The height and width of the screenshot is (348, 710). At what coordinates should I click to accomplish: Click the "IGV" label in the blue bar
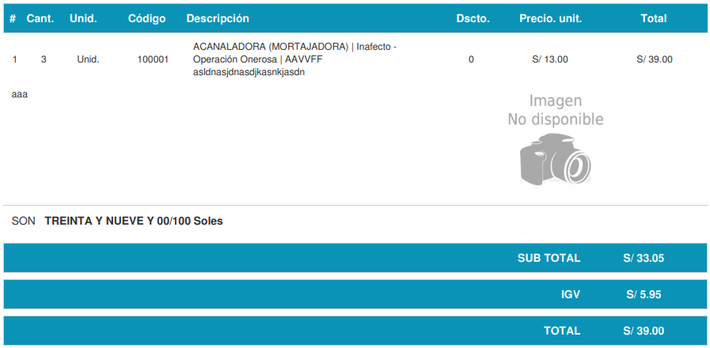(570, 294)
